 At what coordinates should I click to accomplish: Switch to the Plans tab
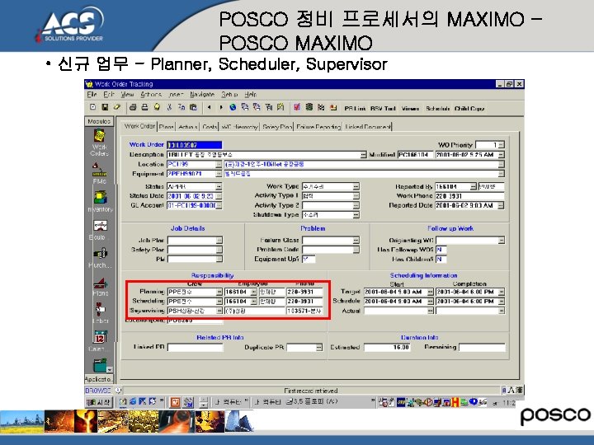click(166, 127)
